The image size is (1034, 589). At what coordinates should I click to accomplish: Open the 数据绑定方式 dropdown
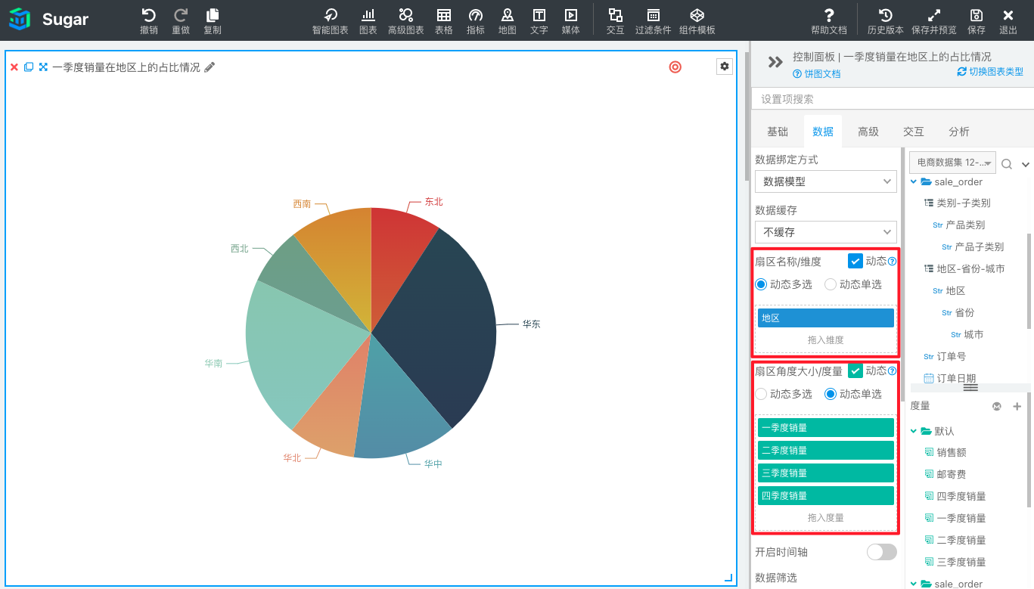[x=826, y=181]
